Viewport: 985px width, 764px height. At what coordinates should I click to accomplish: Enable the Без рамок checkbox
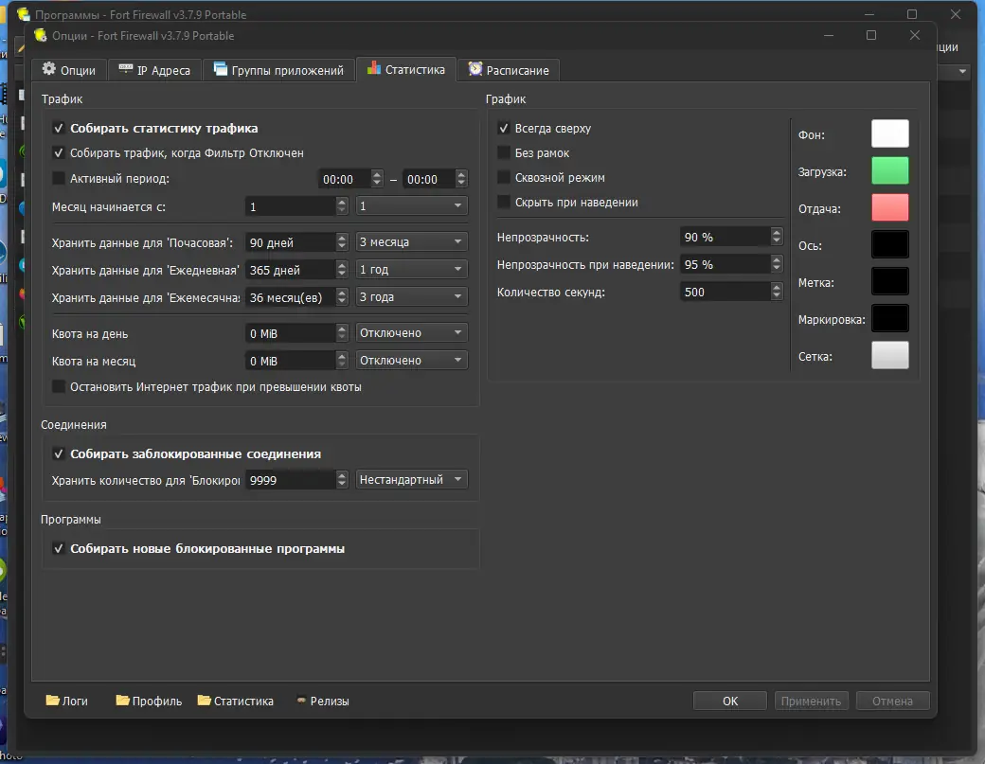(503, 152)
